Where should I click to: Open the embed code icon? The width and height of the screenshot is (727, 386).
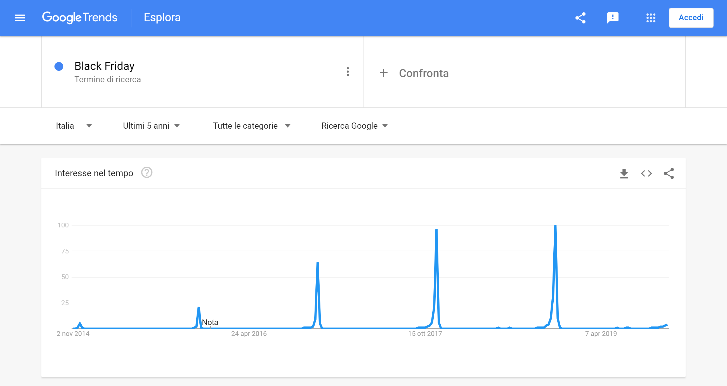646,173
